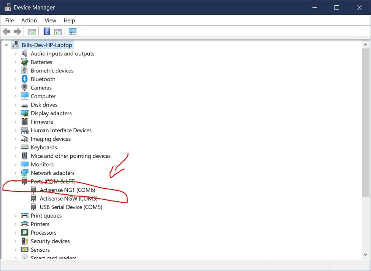Screen dimensions: 371x271
Task: Click the Batteries category icon
Action: 25,62
